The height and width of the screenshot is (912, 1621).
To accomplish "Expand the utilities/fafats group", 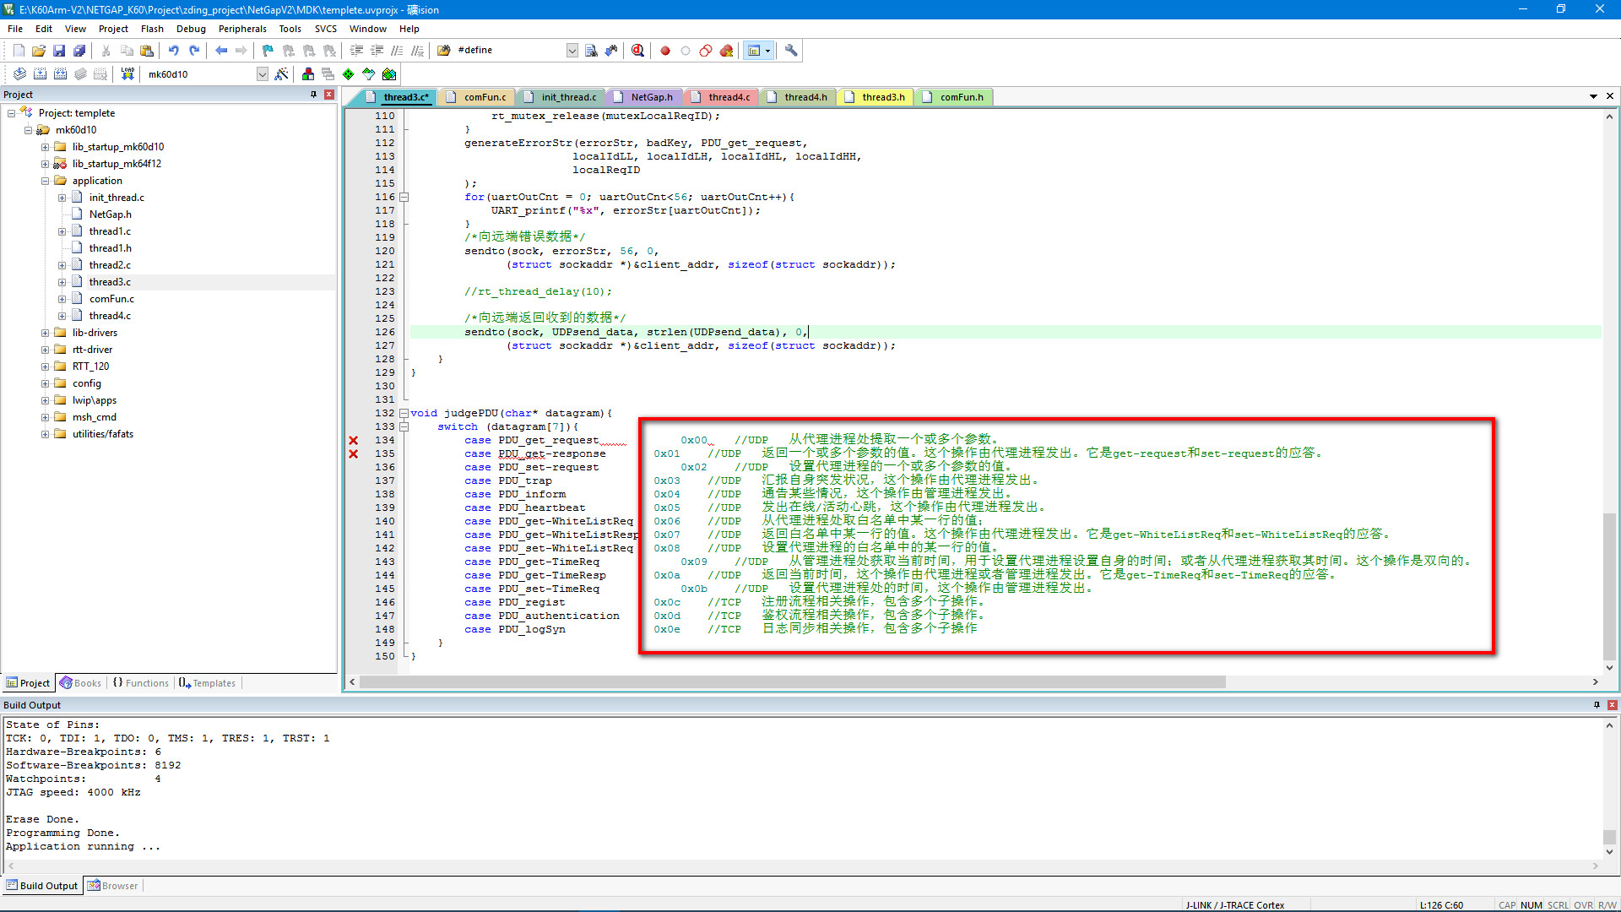I will coord(46,434).
